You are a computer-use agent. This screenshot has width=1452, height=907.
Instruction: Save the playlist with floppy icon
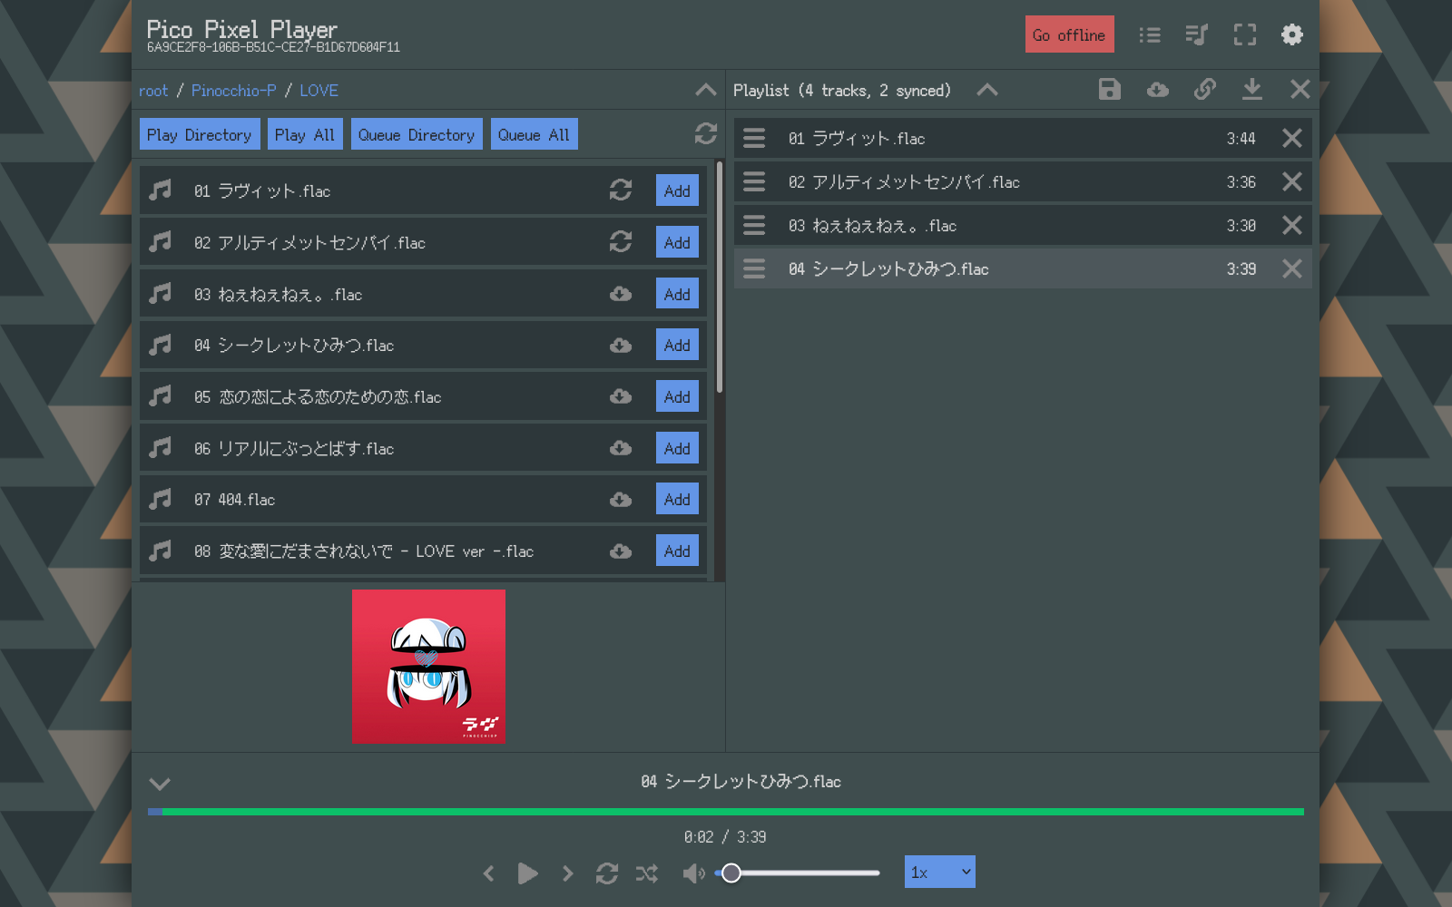point(1109,89)
